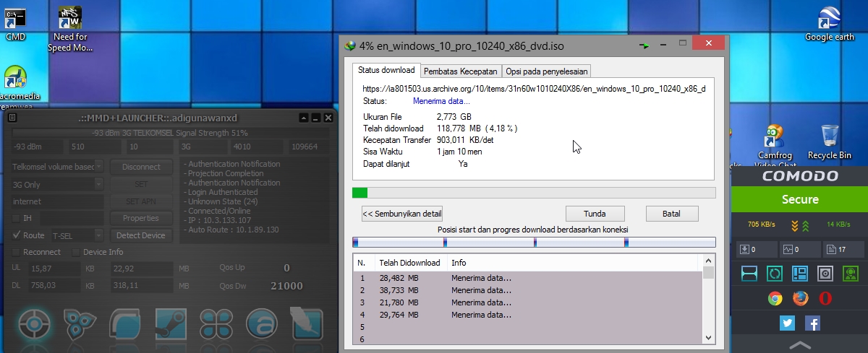
Task: Open Google Earth desktop shortcut
Action: pos(829,24)
